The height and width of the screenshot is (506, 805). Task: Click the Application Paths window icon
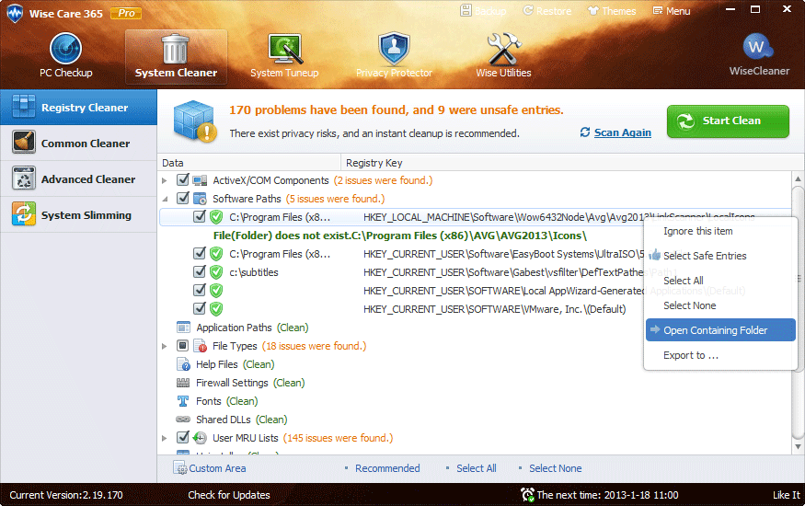(183, 328)
